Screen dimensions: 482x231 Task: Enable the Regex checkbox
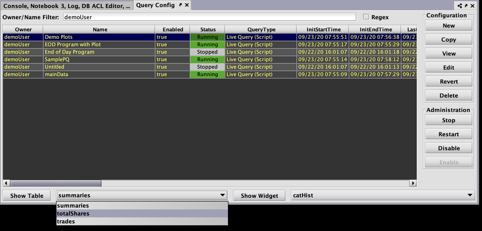366,17
